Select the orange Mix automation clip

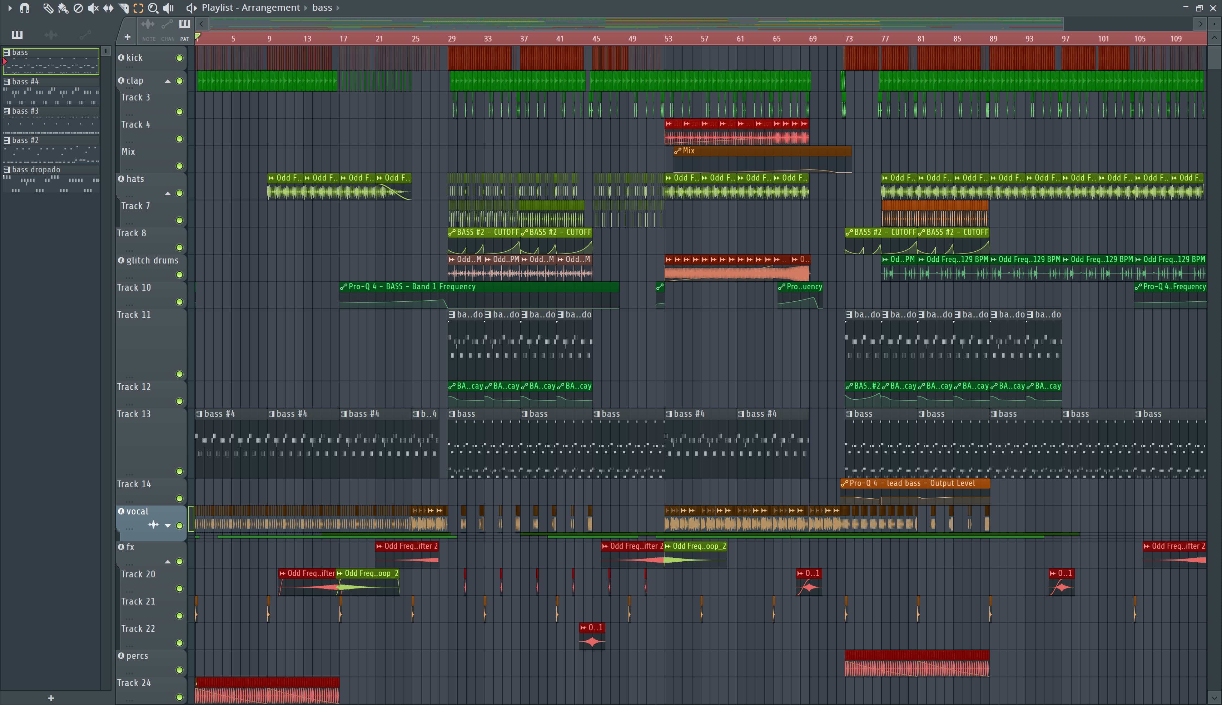tap(762, 159)
